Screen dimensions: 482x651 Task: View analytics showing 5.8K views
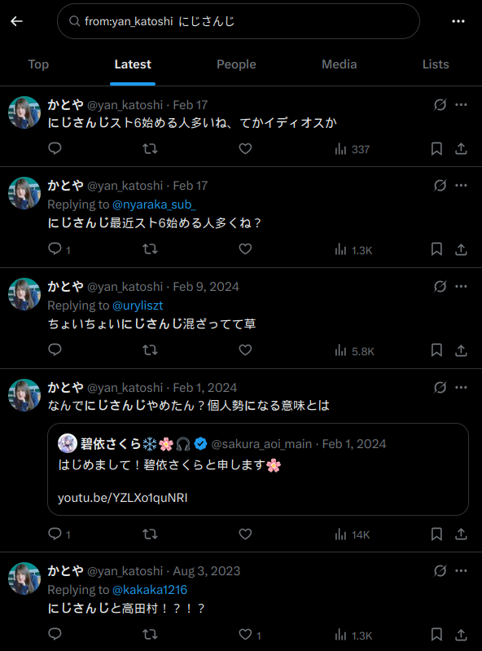click(x=355, y=351)
